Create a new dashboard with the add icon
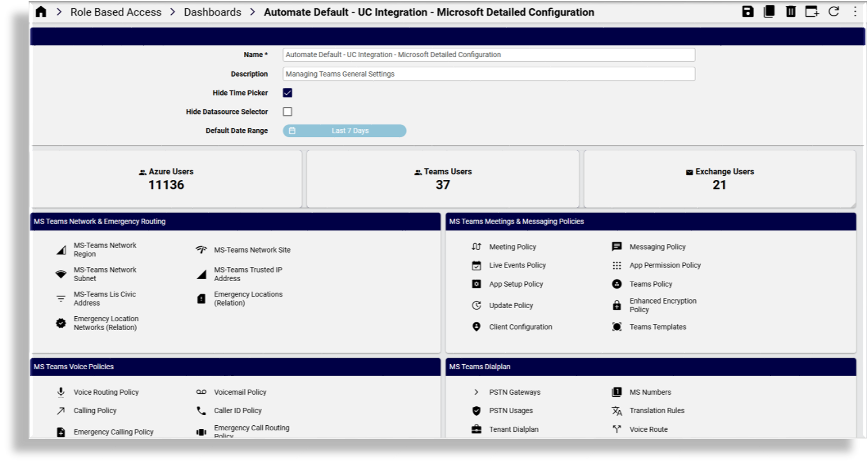The image size is (868, 465). (x=811, y=12)
